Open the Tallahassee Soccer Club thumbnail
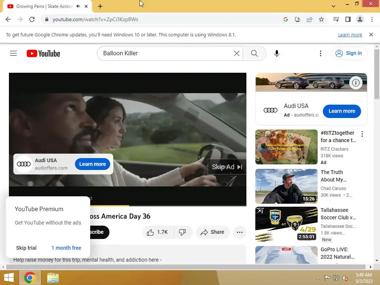 pyautogui.click(x=286, y=224)
